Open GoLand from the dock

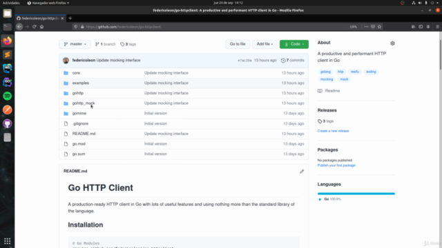click(8, 82)
